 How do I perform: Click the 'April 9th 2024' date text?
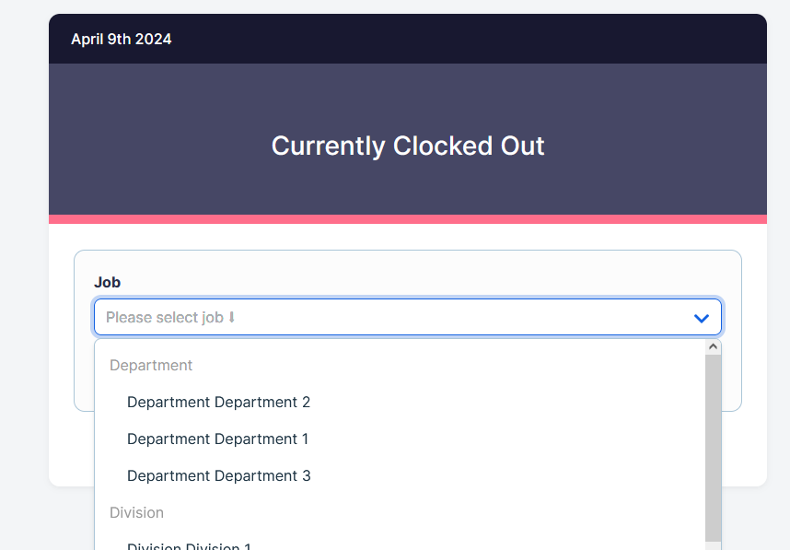[121, 40]
